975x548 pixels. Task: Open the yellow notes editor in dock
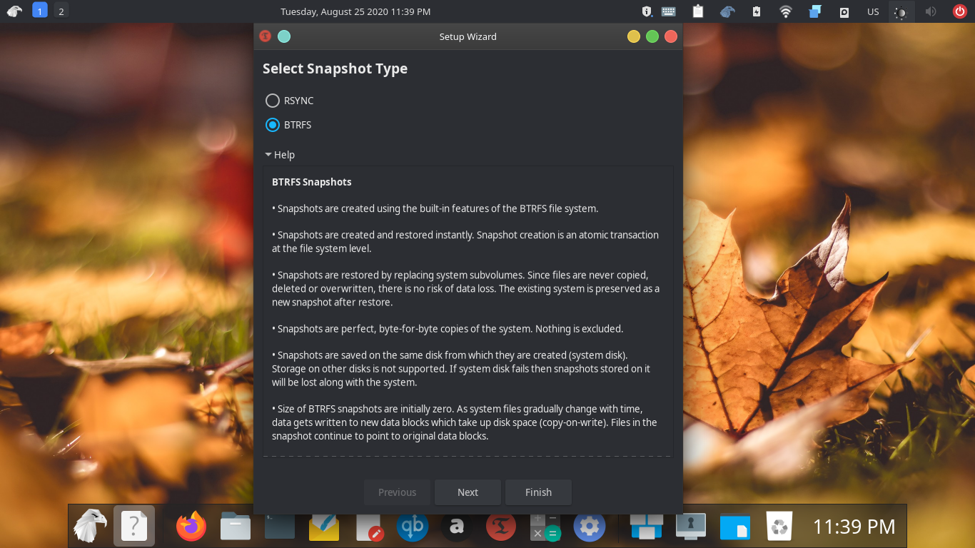point(324,527)
